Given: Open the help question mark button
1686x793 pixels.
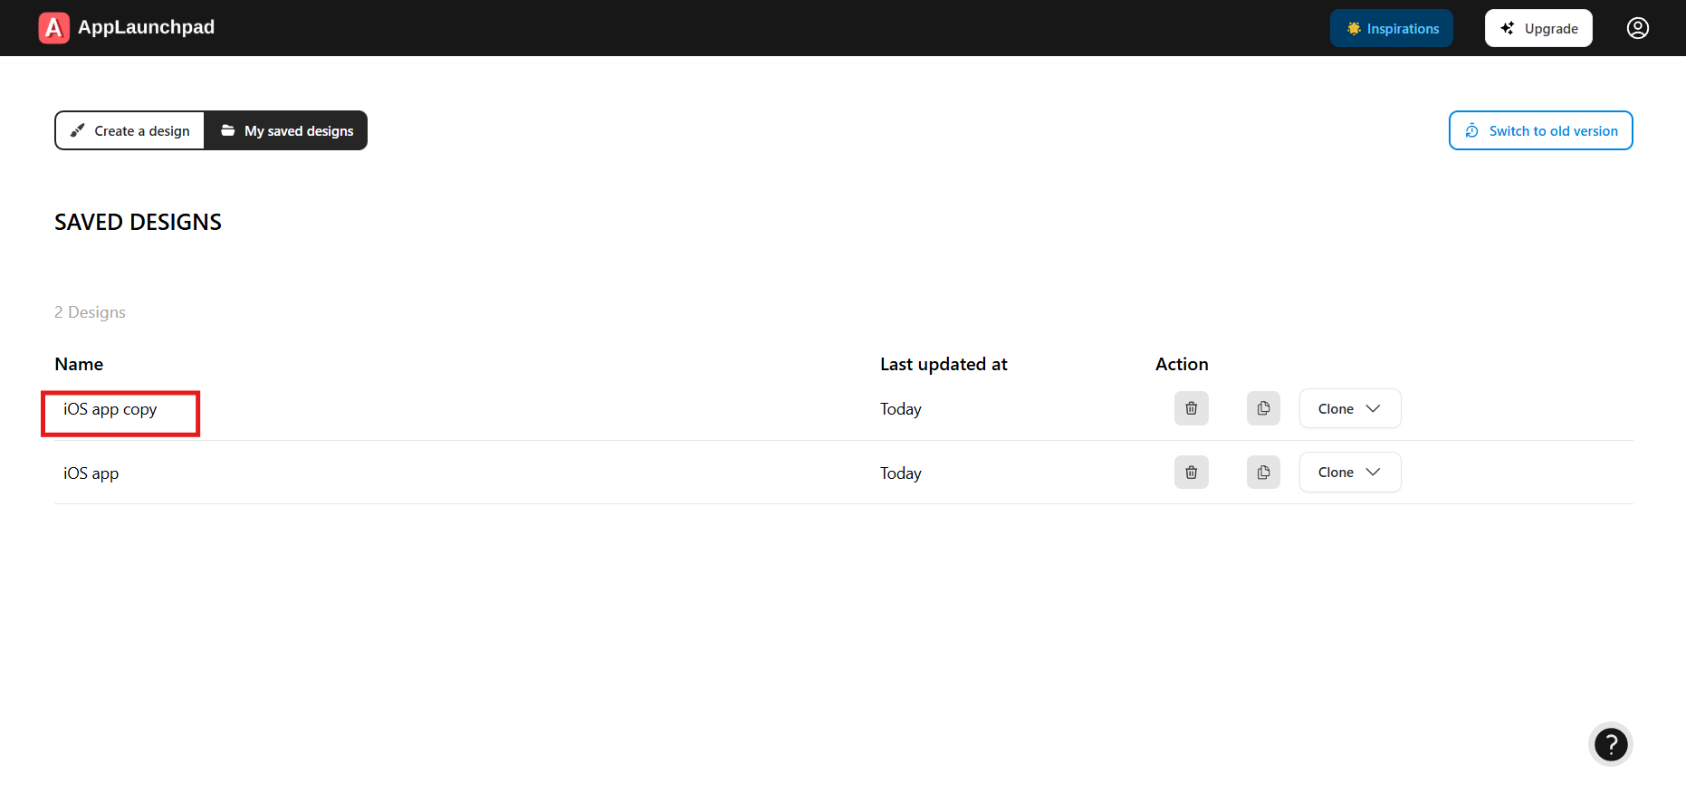Looking at the screenshot, I should 1610,744.
